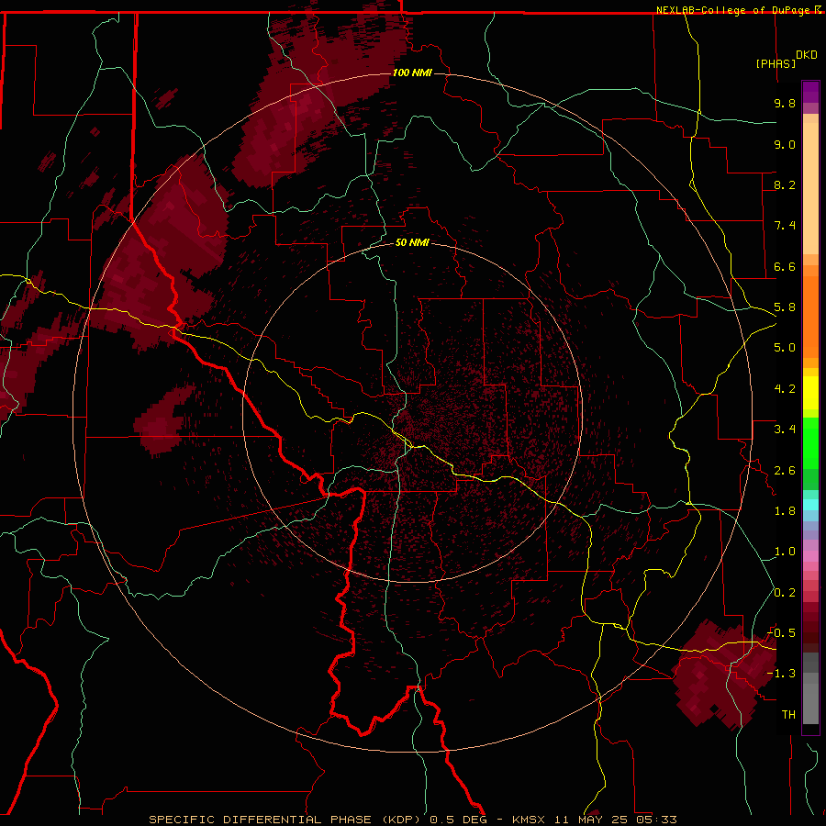The image size is (826, 826).
Task: Click the 6.6 legend value
Action: [x=785, y=266]
